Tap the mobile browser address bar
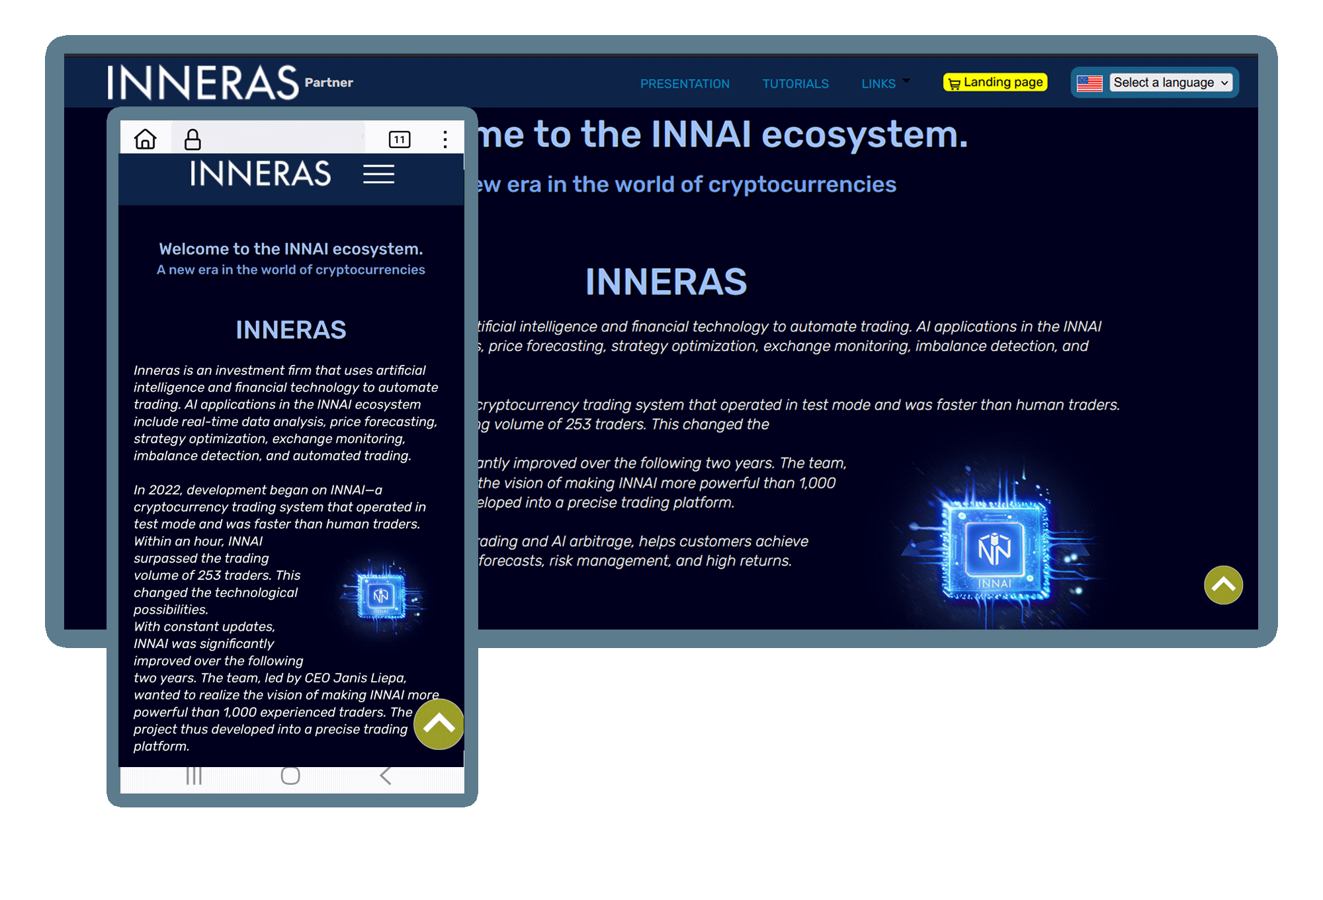Image resolution: width=1323 pixels, height=900 pixels. point(268,138)
